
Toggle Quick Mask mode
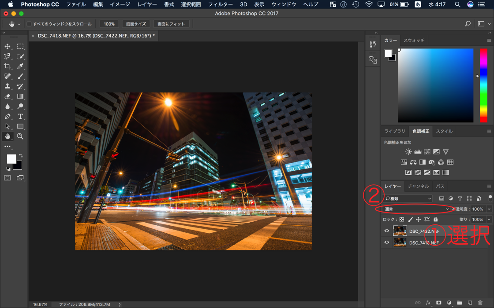(7, 178)
